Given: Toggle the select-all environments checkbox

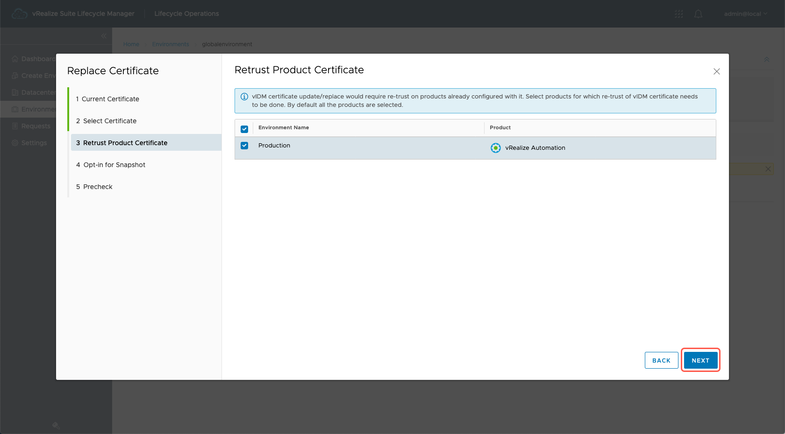Looking at the screenshot, I should 244,129.
